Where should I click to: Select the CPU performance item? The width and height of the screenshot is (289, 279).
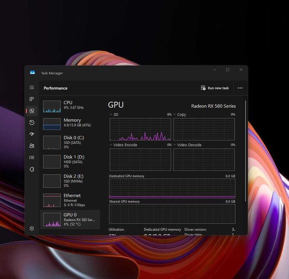point(70,106)
